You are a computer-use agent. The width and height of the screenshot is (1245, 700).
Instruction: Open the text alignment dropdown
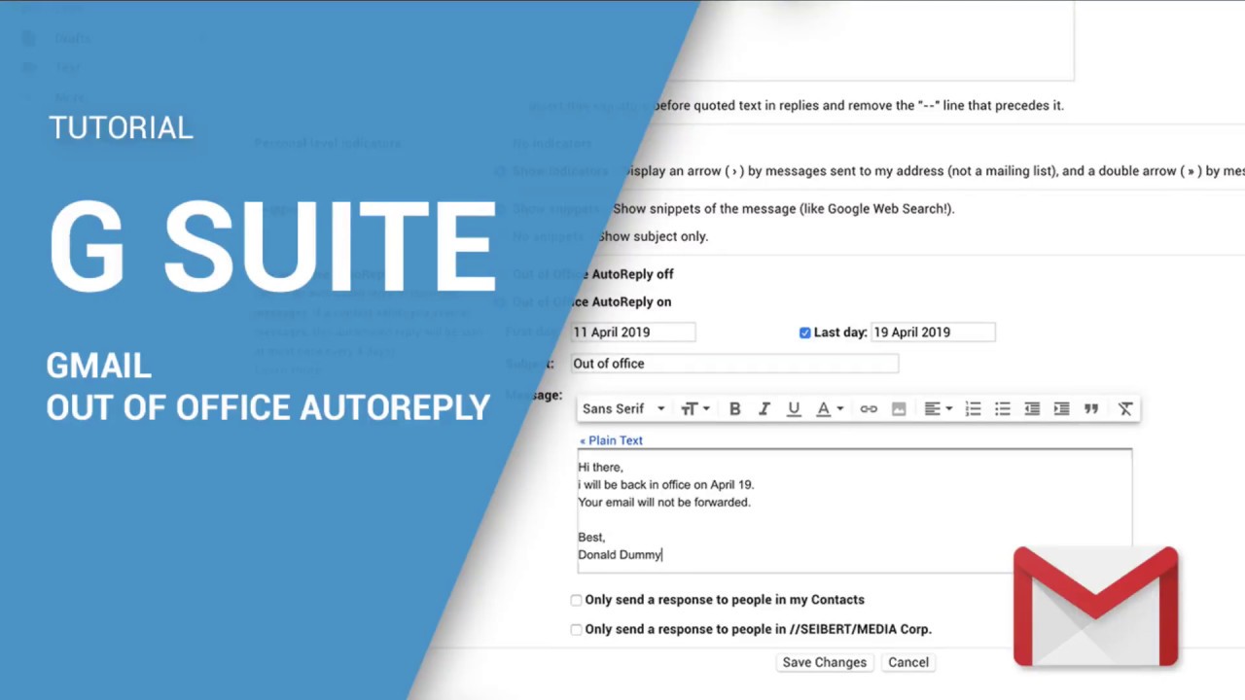pyautogui.click(x=938, y=409)
